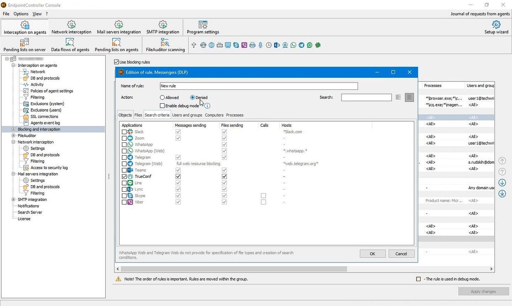Open the Options menu
This screenshot has width=512, height=306.
[21, 14]
